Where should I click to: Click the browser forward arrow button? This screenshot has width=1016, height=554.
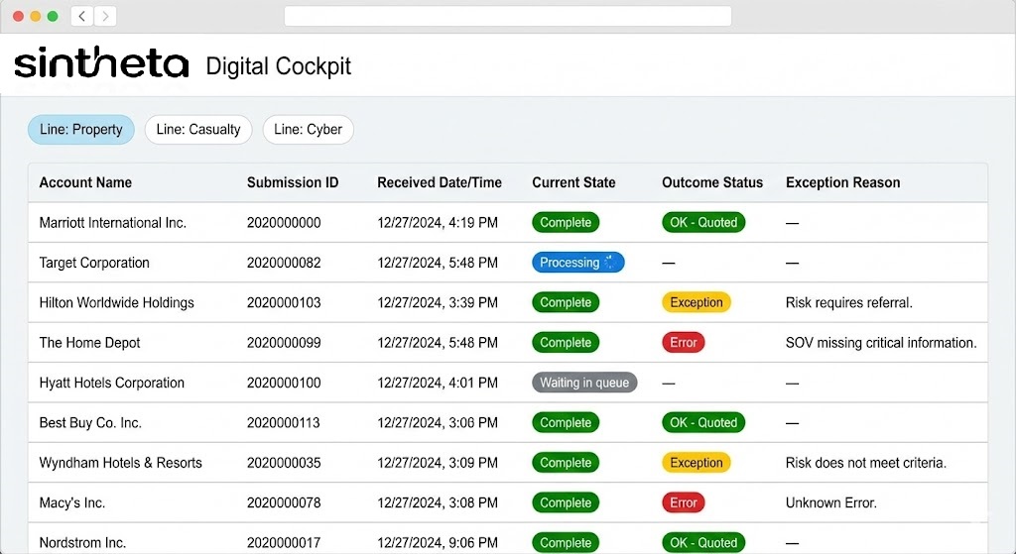pos(105,16)
